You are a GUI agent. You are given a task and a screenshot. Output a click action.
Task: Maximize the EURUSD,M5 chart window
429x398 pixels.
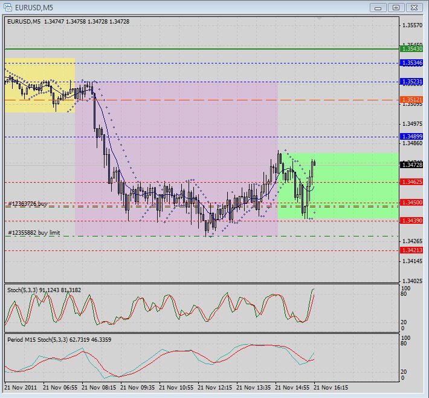(396, 8)
